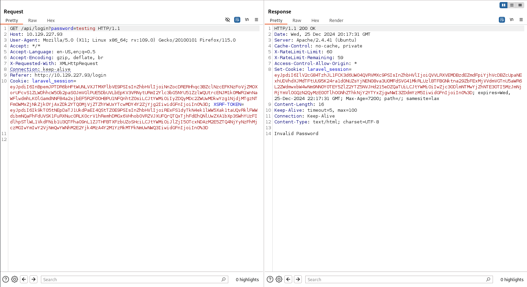Switch to top-bottom stacked layout

[512, 5]
